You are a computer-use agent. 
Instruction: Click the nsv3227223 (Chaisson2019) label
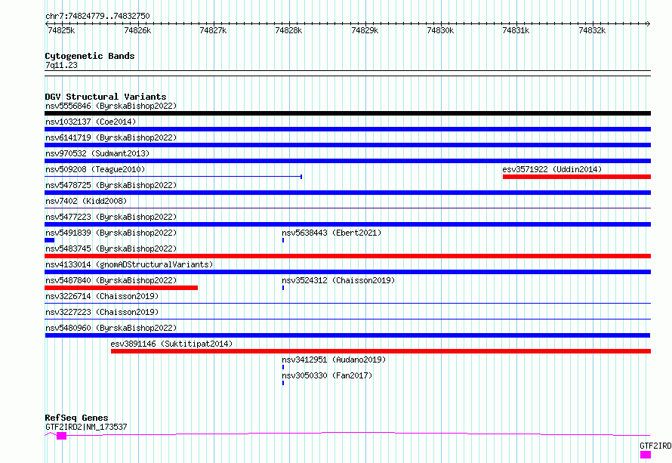102,312
